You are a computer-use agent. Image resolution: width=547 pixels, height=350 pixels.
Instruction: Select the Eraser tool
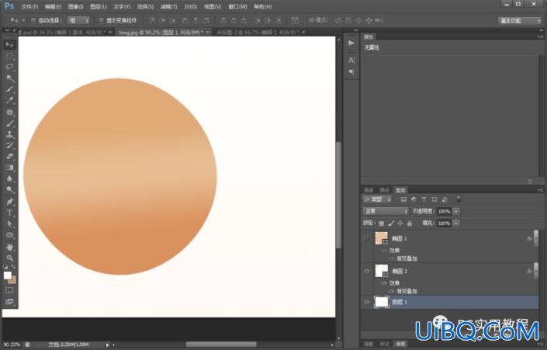(x=9, y=157)
